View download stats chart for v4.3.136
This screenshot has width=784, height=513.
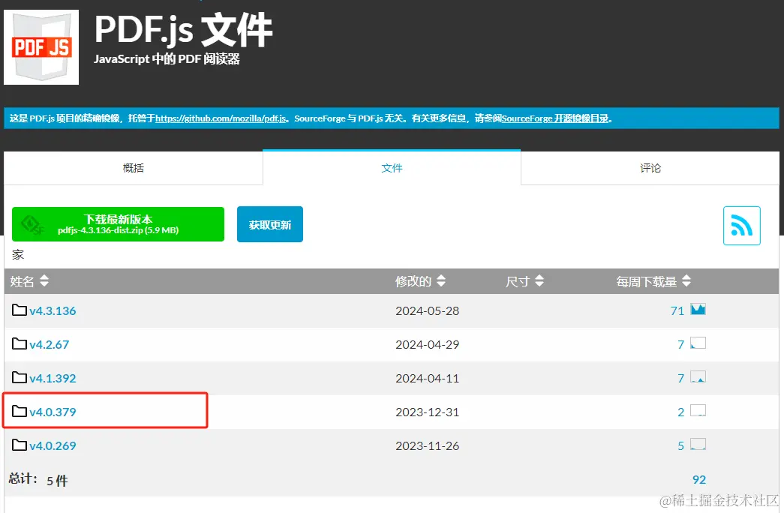tap(698, 310)
